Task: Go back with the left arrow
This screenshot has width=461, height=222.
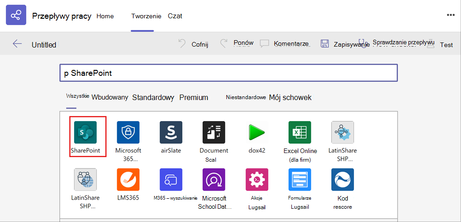Action: pos(17,44)
